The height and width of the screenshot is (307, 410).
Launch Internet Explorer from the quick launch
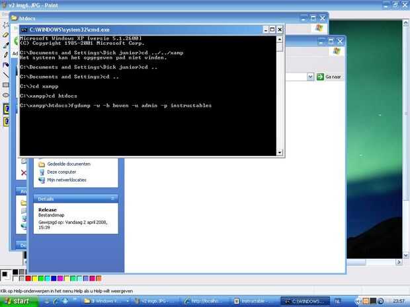coord(56,301)
